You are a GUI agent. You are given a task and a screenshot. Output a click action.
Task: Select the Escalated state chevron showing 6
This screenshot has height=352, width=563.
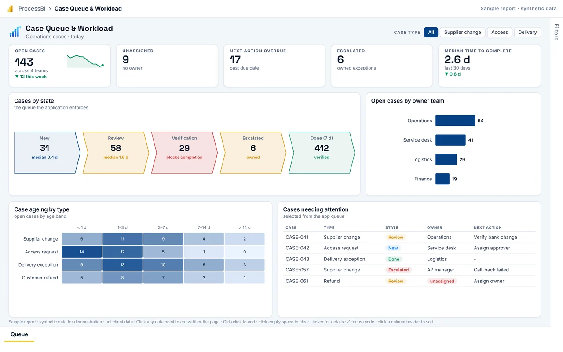coord(253,153)
